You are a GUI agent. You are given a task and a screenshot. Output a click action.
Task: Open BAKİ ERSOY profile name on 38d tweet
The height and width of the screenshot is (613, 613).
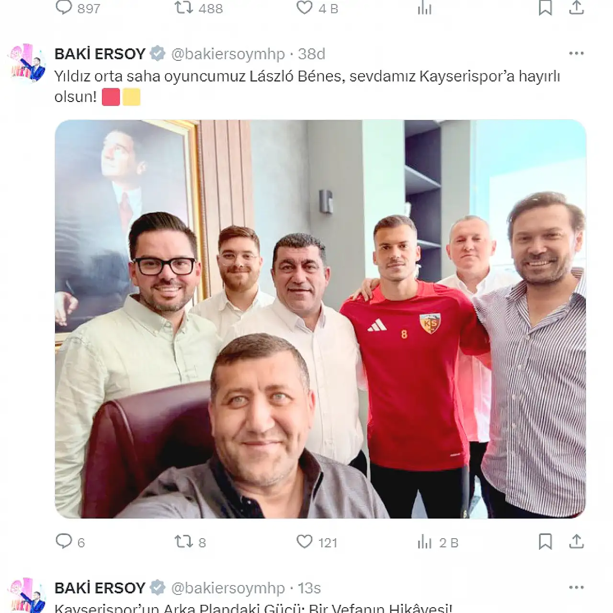click(100, 54)
